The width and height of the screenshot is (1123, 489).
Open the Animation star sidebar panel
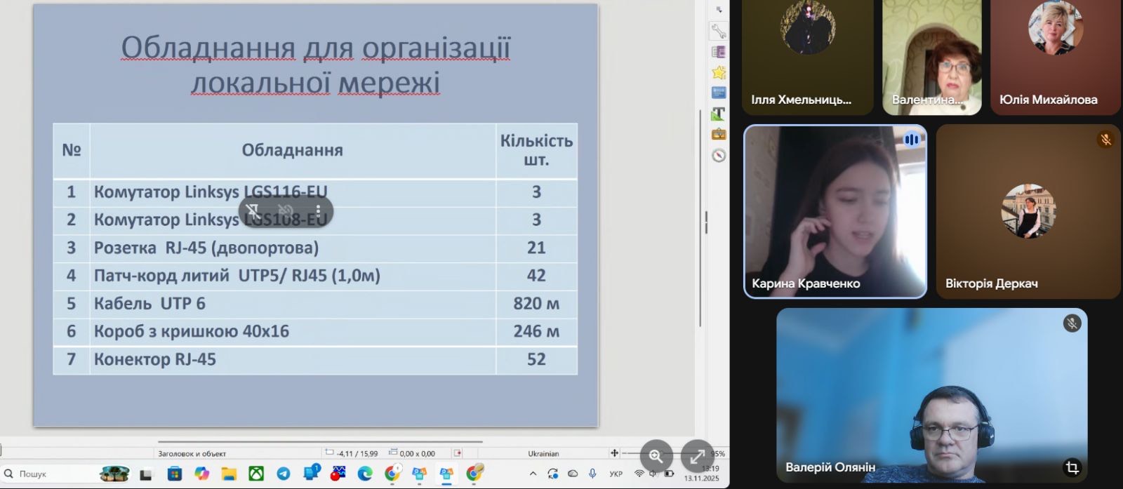[x=718, y=72]
